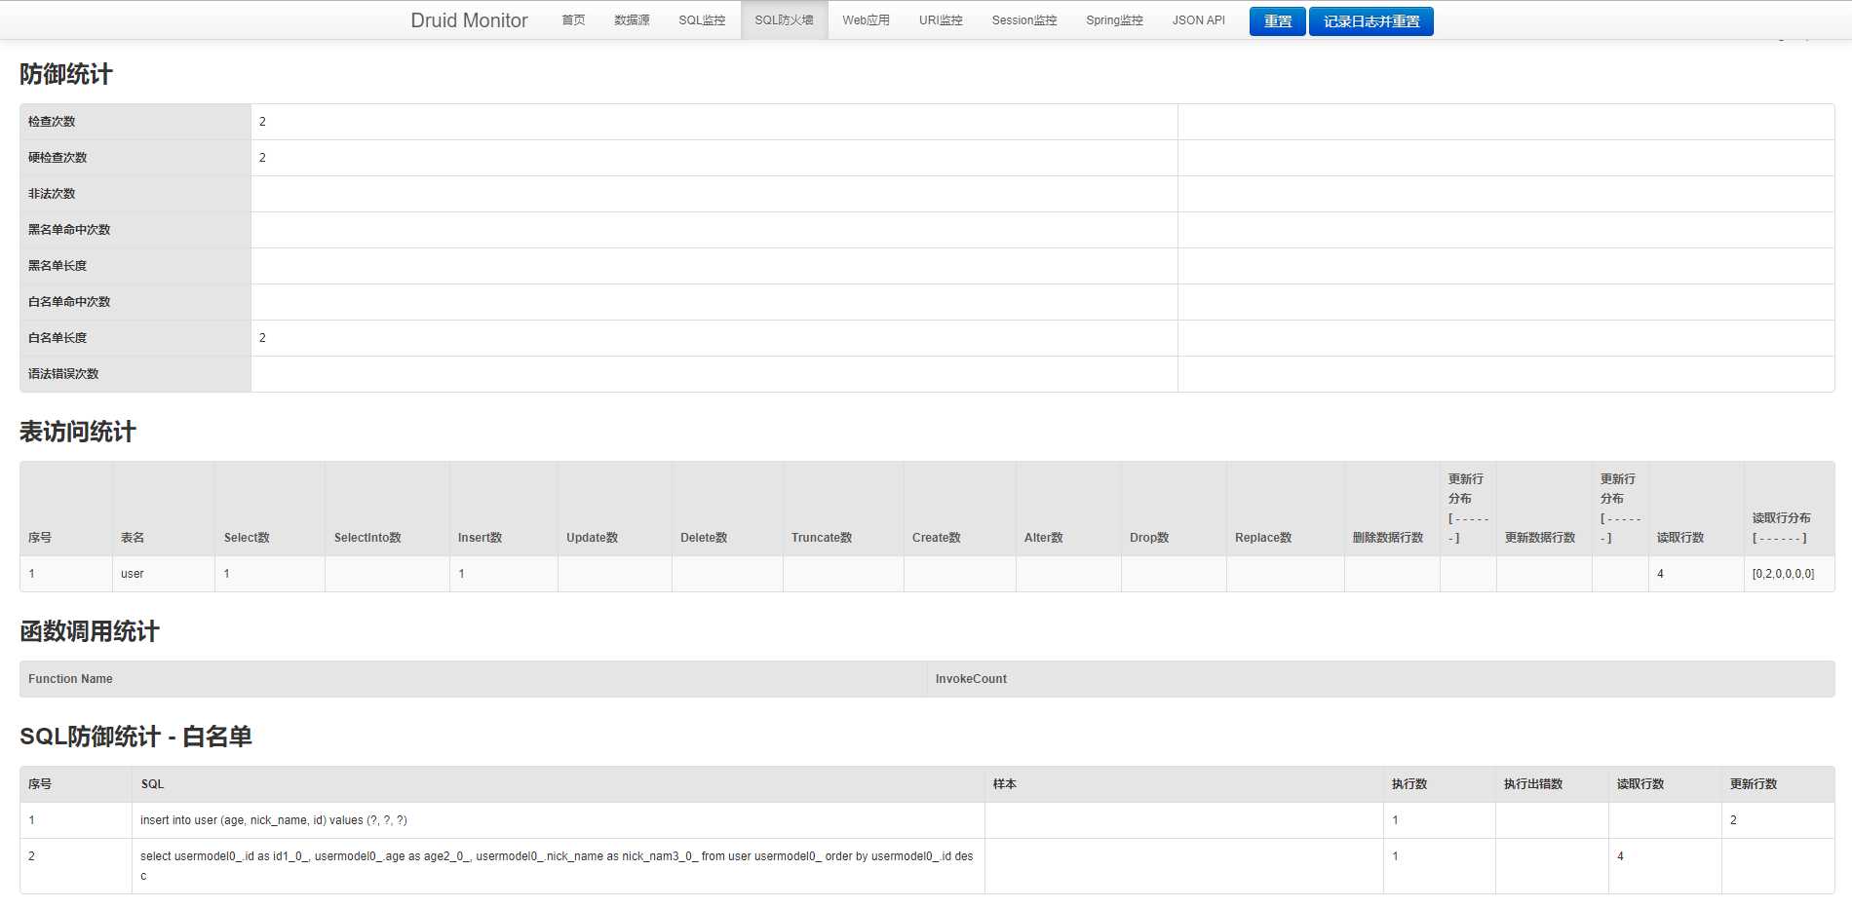The image size is (1852, 908).
Task: Open the Web应用 tab
Action: coord(866,20)
